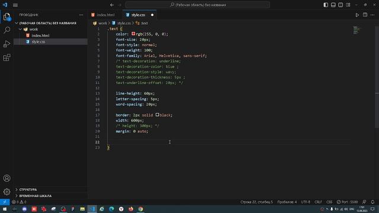Change language mode CSS in status bar
Viewport: 379px width, 213px height.
[x=329, y=202]
